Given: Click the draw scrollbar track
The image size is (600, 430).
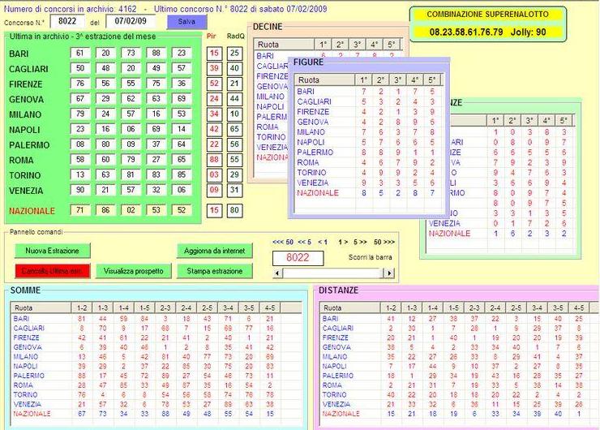Looking at the screenshot, I should 333,273.
